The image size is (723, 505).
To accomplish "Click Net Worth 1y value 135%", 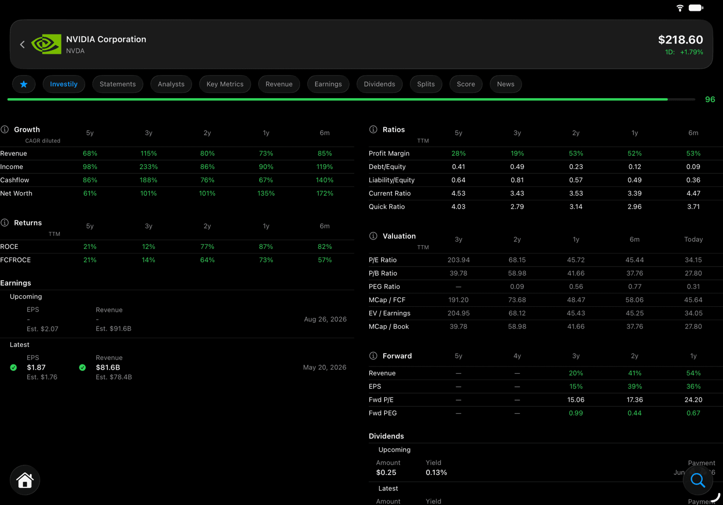I will 266,194.
